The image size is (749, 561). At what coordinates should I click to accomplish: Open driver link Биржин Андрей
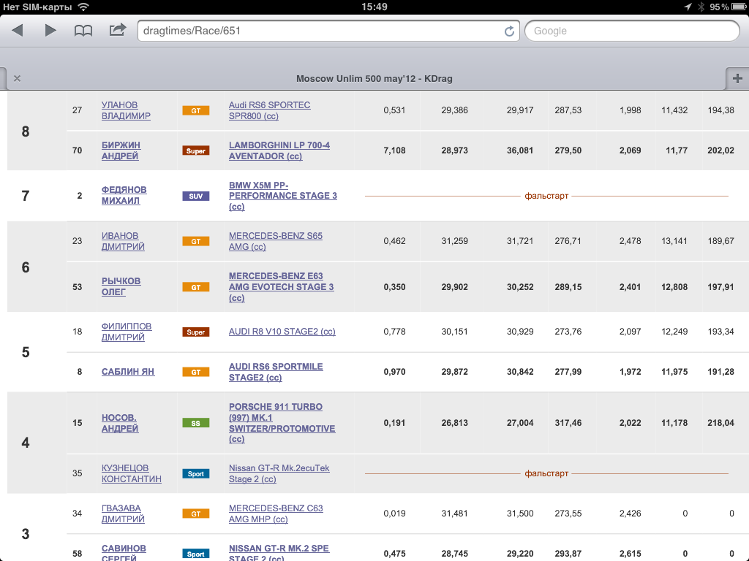[121, 150]
